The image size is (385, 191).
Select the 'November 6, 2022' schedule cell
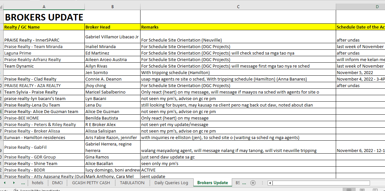click(360, 147)
